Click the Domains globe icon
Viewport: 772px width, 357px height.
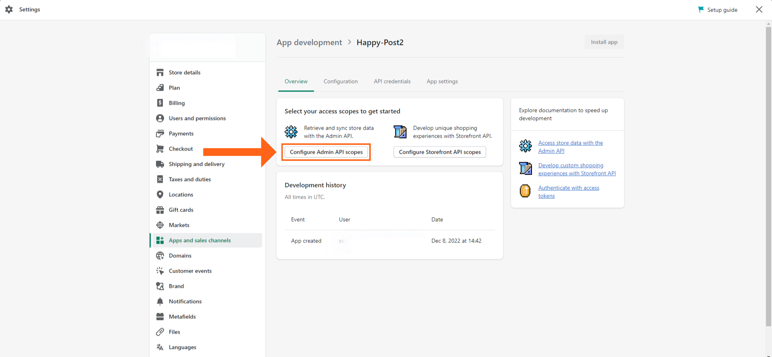point(160,256)
